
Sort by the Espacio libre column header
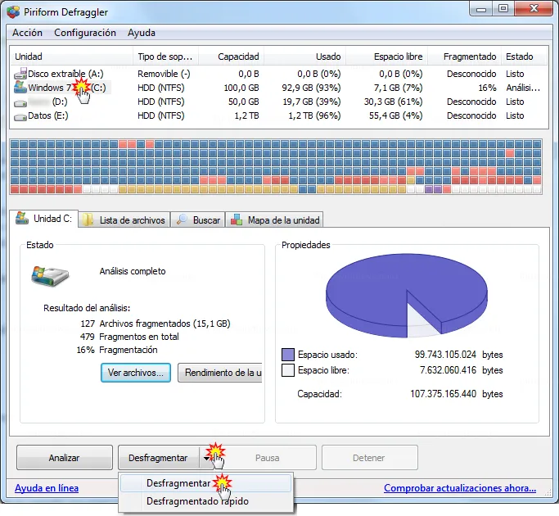[387, 57]
